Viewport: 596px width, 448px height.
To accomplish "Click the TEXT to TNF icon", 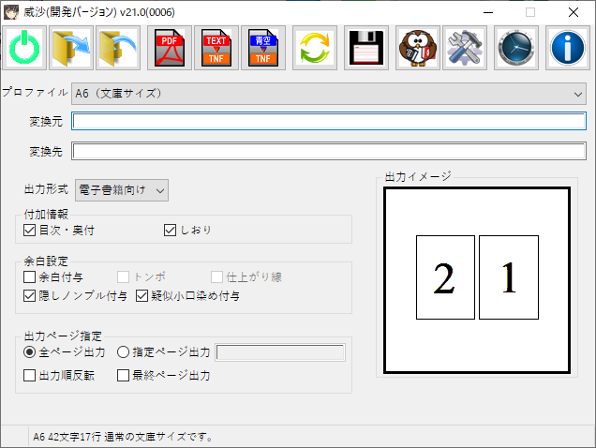I will point(216,48).
